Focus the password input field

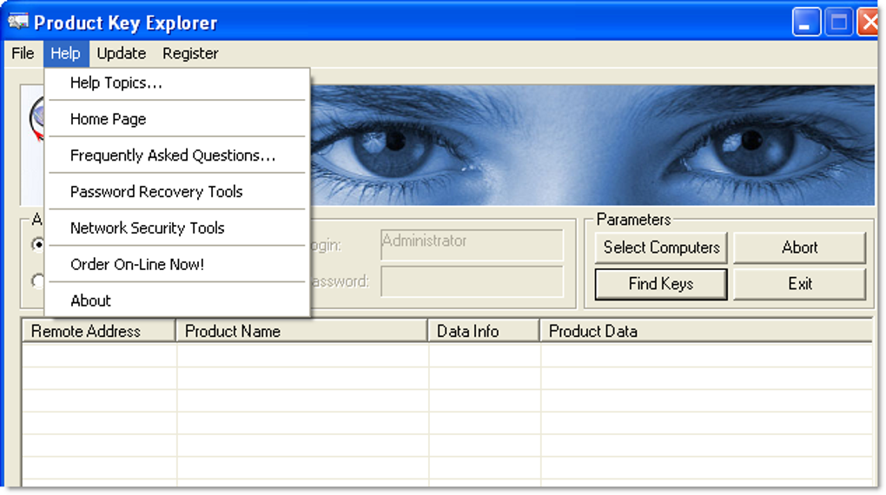click(x=472, y=281)
